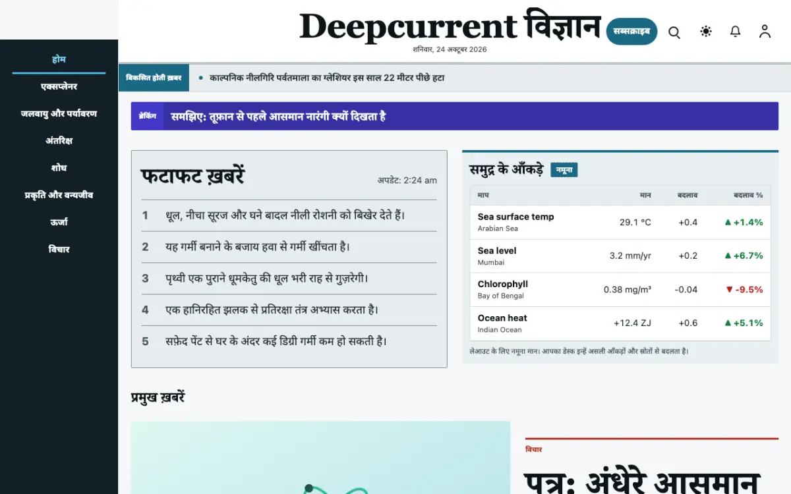Click the माप column header
Viewport: 791px width, 494px height.
point(483,195)
